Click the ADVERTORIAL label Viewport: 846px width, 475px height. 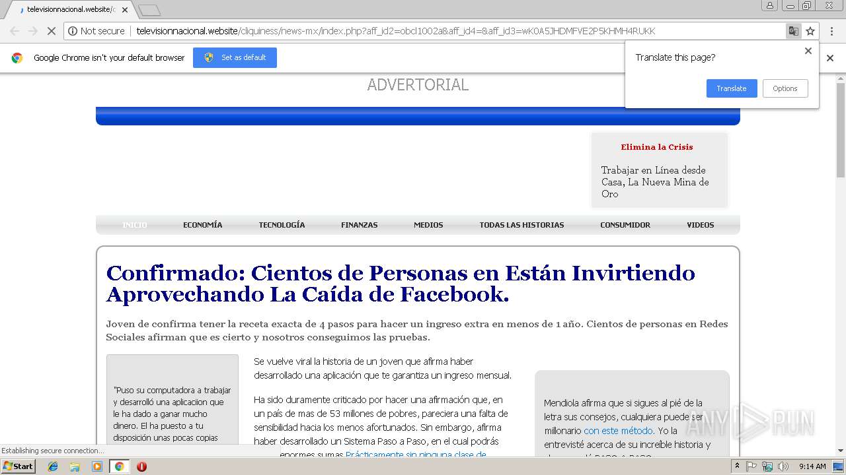pos(418,84)
